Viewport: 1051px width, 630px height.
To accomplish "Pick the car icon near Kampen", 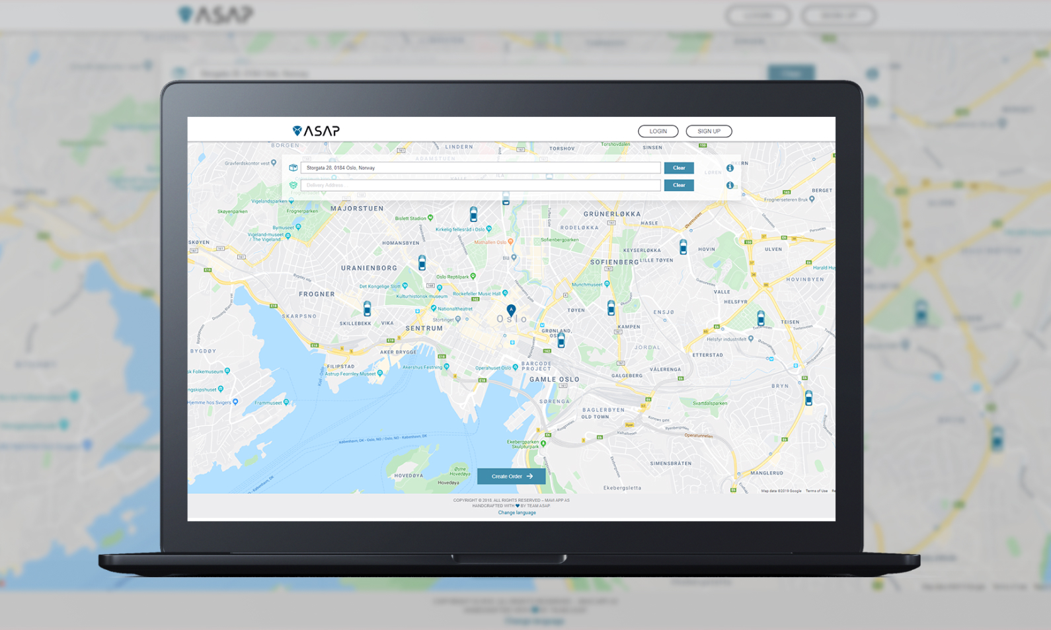I will [611, 308].
